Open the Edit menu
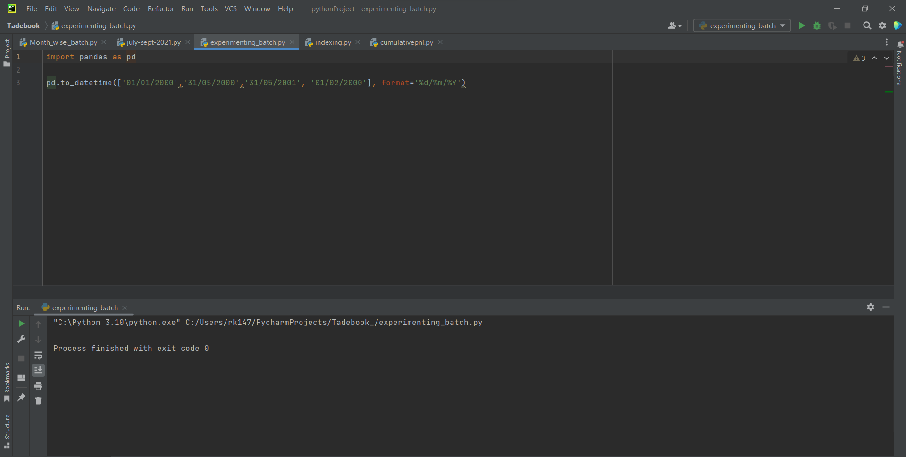906x457 pixels. [x=50, y=8]
